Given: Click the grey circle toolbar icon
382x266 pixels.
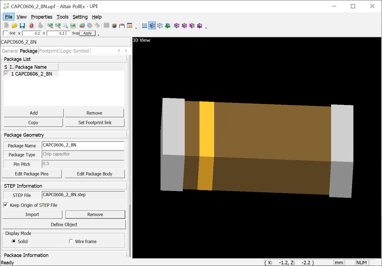Looking at the screenshot, I should coord(90,25).
